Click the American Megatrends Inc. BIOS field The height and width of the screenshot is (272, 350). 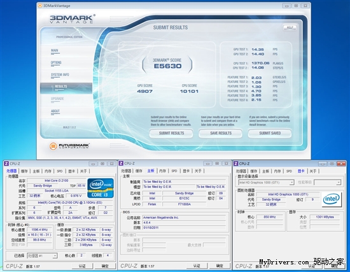(x=184, y=217)
